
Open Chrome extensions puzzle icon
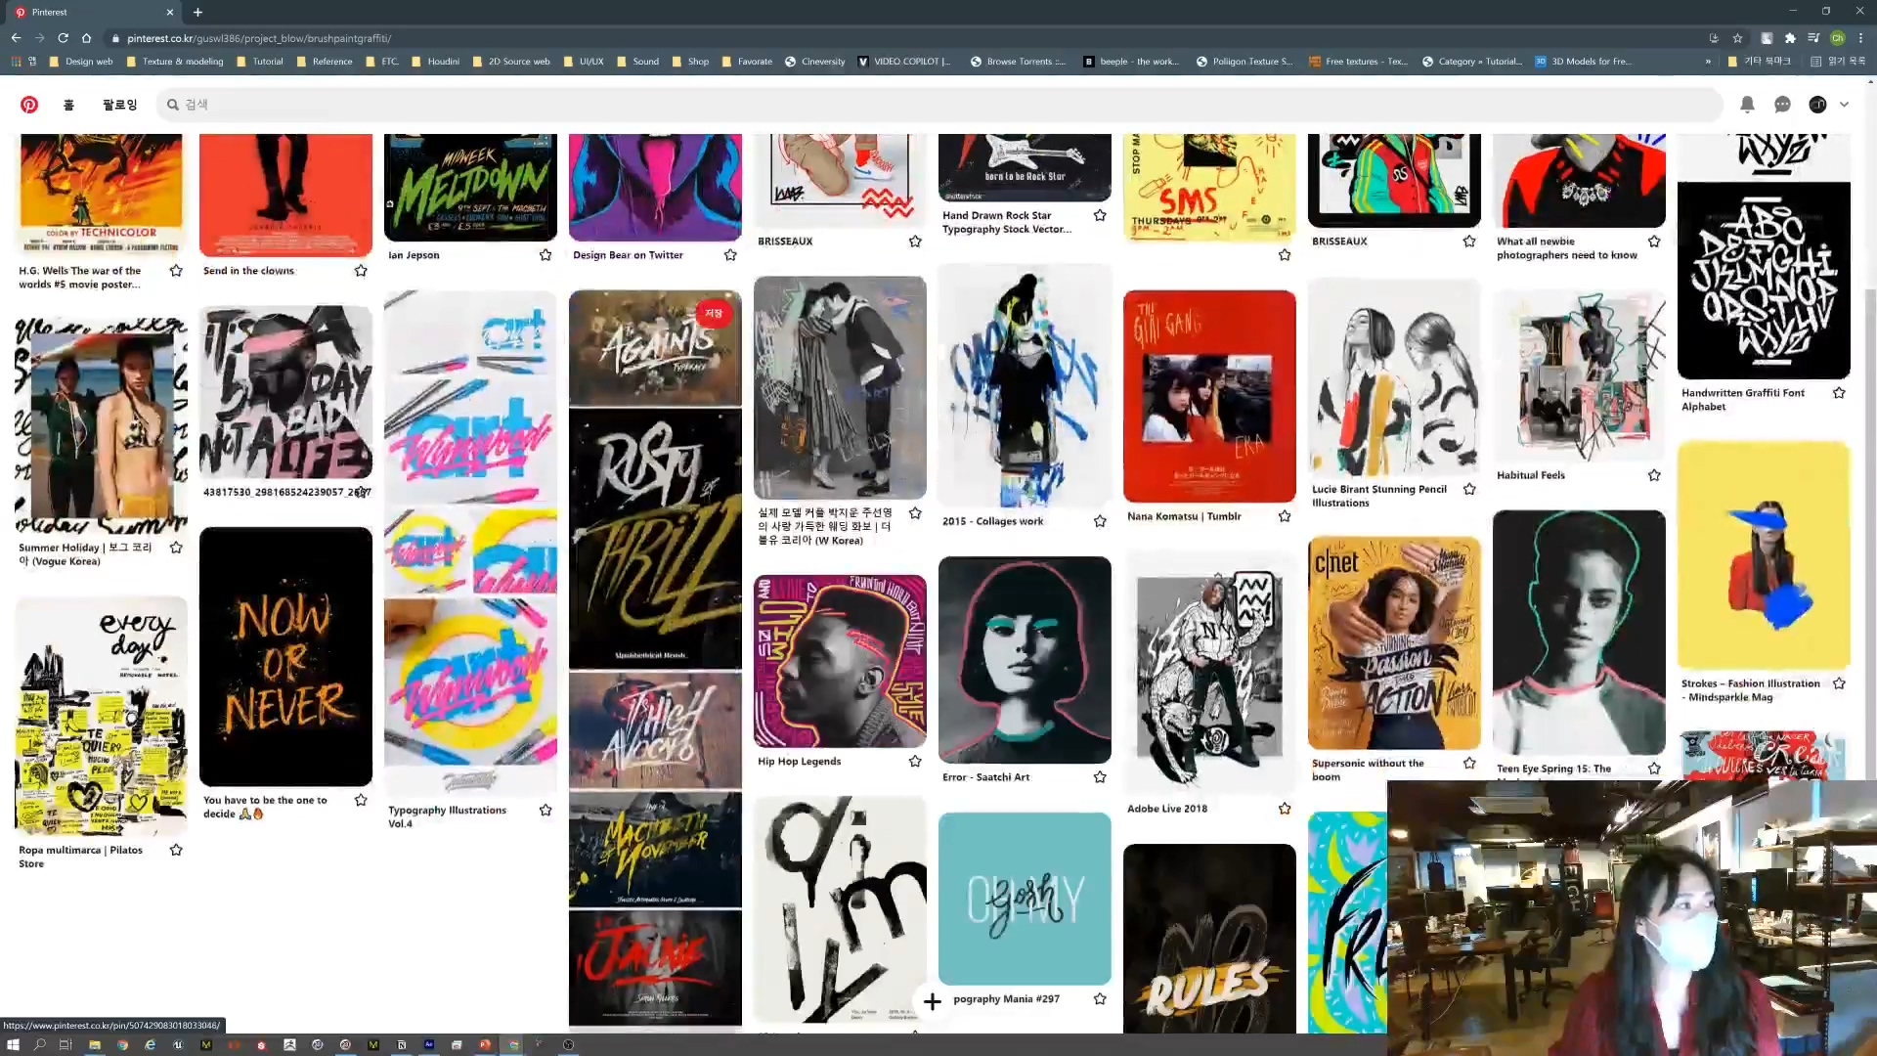coord(1790,38)
